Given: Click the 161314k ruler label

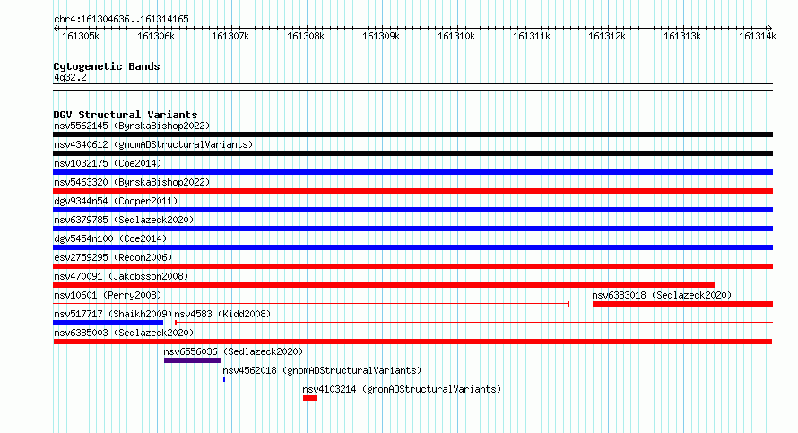Looking at the screenshot, I should click(x=758, y=36).
